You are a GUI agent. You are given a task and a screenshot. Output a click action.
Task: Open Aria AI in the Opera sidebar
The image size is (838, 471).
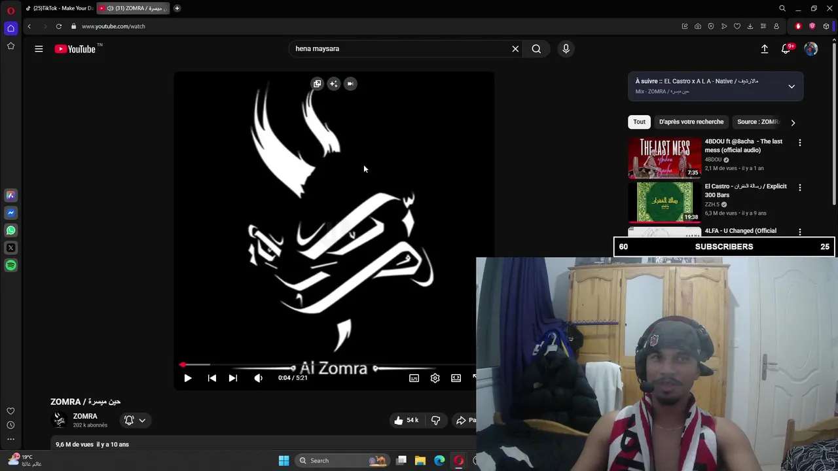click(x=10, y=195)
